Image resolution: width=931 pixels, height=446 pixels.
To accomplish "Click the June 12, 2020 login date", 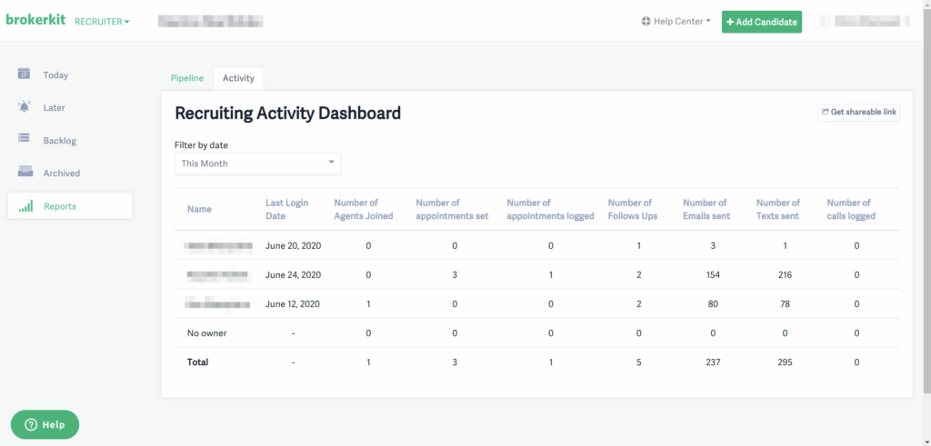I will click(x=293, y=304).
